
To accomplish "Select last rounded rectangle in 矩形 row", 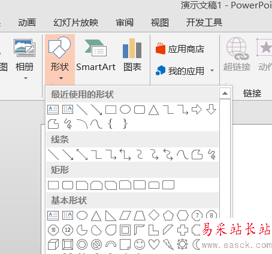I will coord(168,185).
